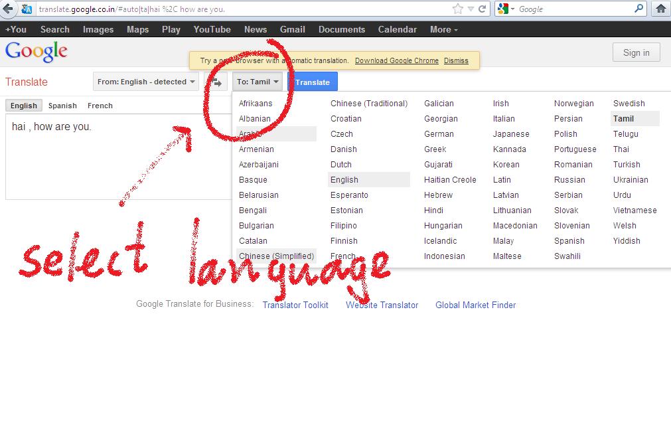Choose Portuguese in the language list
Image resolution: width=671 pixels, height=423 pixels.
coord(575,149)
